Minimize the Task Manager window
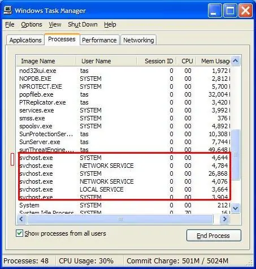Image resolution: width=256 pixels, height=269 pixels. coord(215,11)
